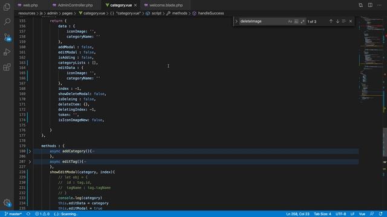Split the editor to the right

point(370,5)
